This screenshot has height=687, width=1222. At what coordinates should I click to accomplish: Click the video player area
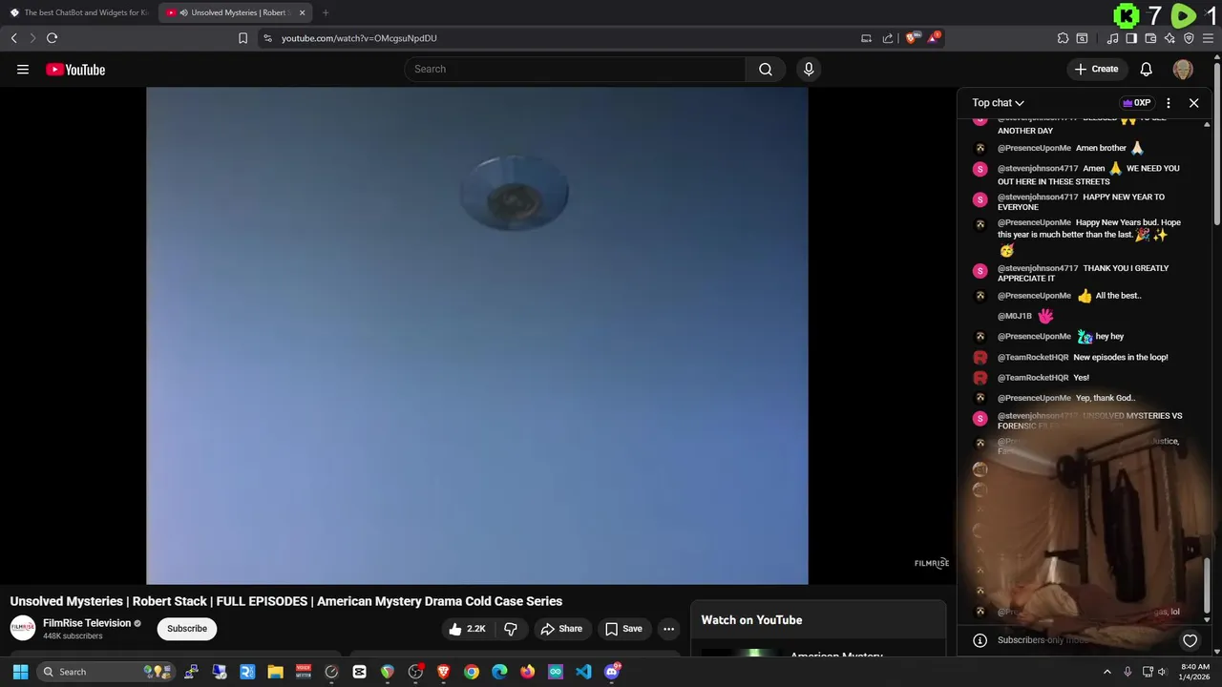coord(477,336)
